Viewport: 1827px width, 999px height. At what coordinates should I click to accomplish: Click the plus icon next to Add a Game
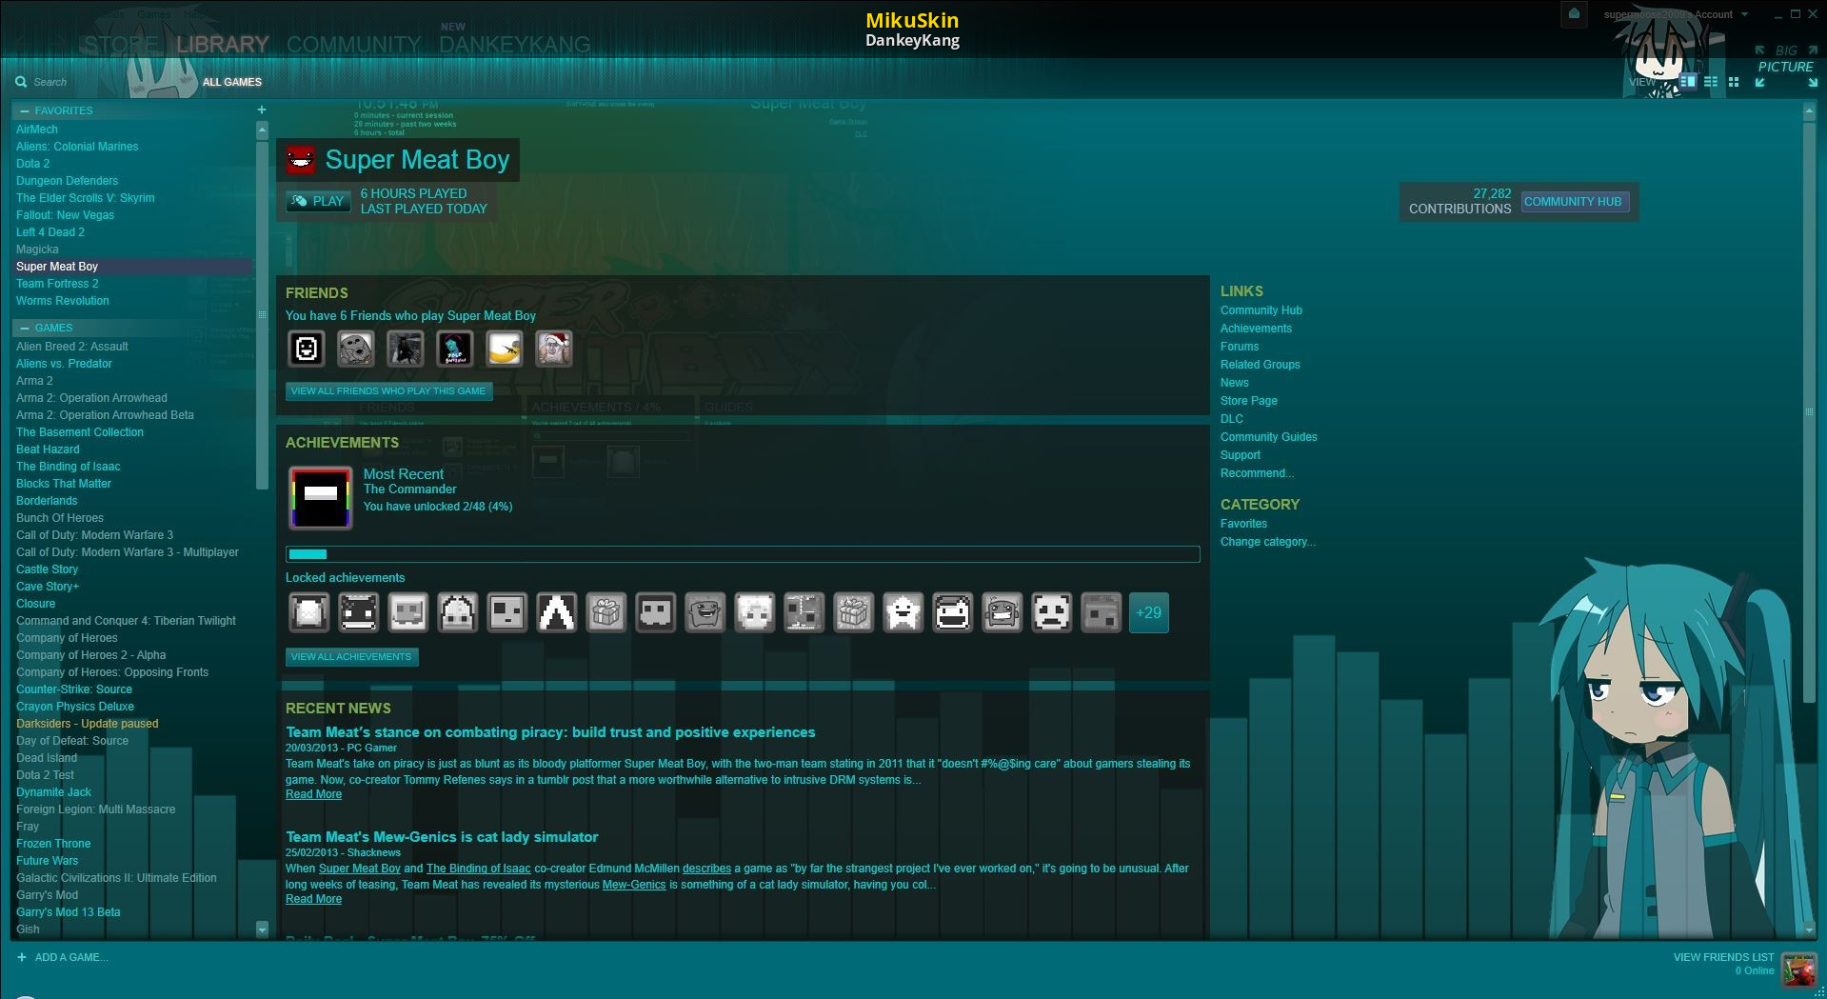coord(22,957)
